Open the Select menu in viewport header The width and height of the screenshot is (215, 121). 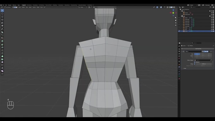tap(23, 7)
